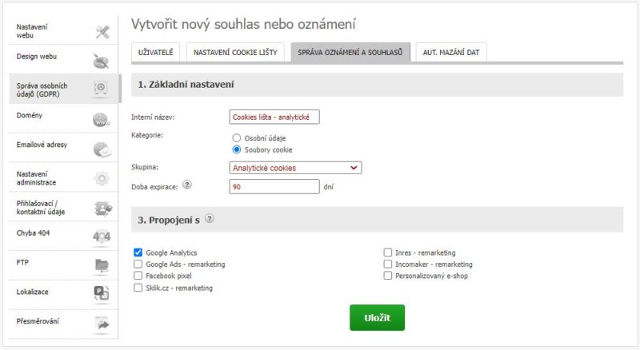
Task: Open Nastavení webu tools icon
Action: pyautogui.click(x=102, y=31)
